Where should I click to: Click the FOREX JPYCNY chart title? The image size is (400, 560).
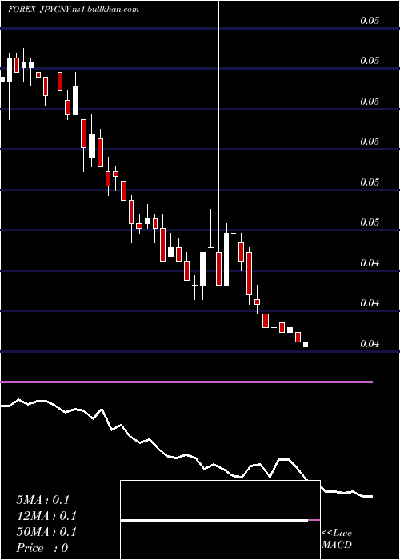point(40,10)
